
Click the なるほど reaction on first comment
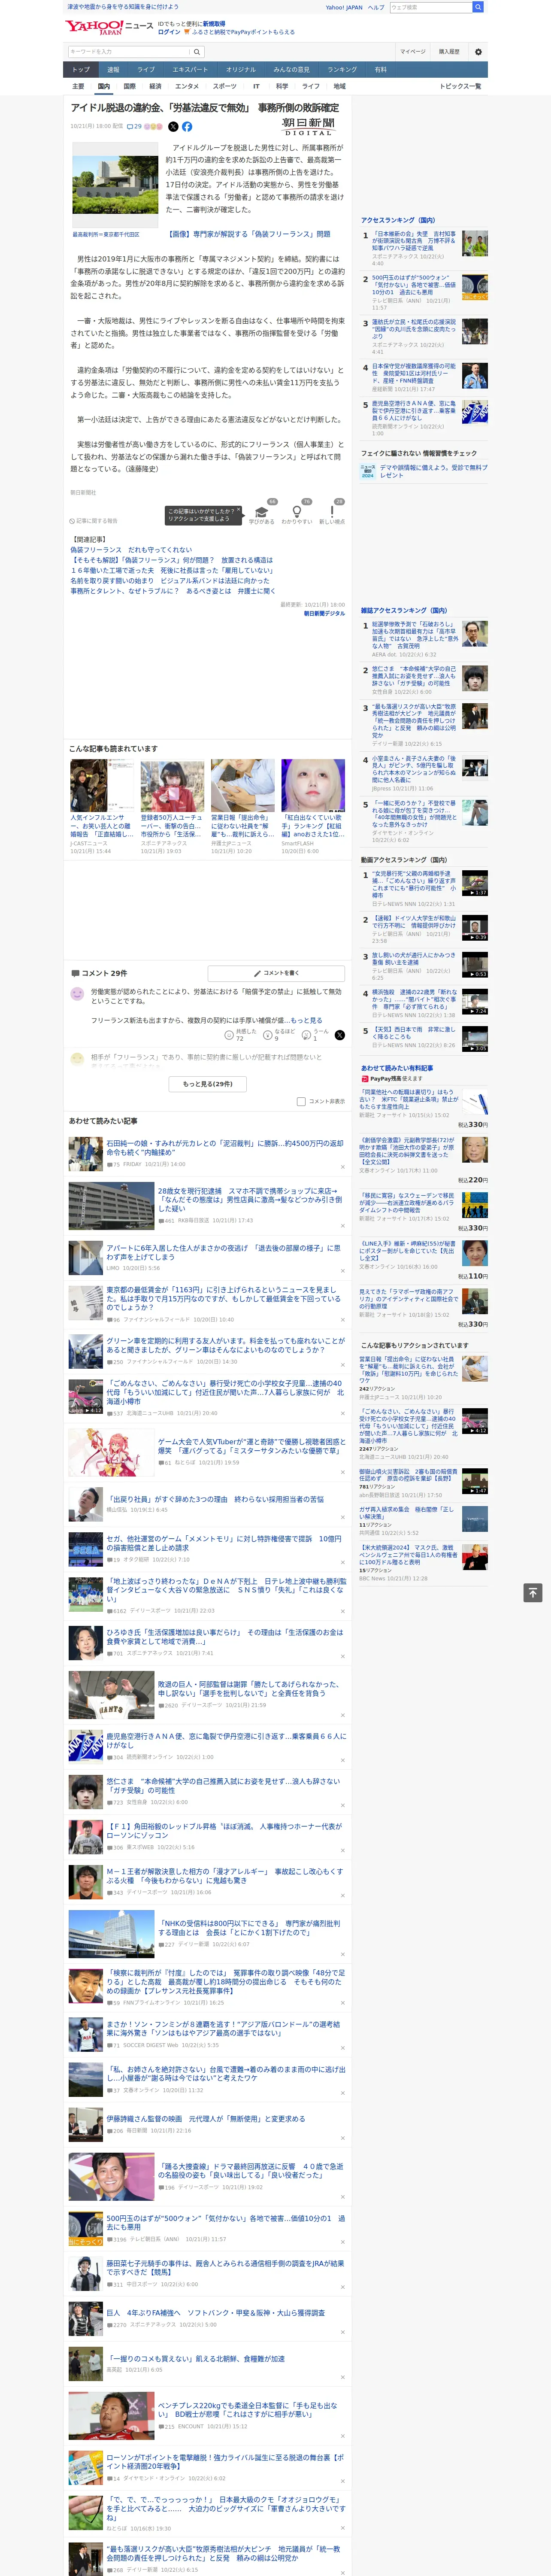pos(279,1035)
